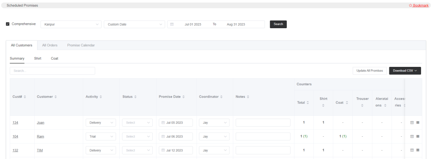Screen dimensions: 432x159
Task: Sort by Promise Date column arrows
Action: [x=184, y=97]
